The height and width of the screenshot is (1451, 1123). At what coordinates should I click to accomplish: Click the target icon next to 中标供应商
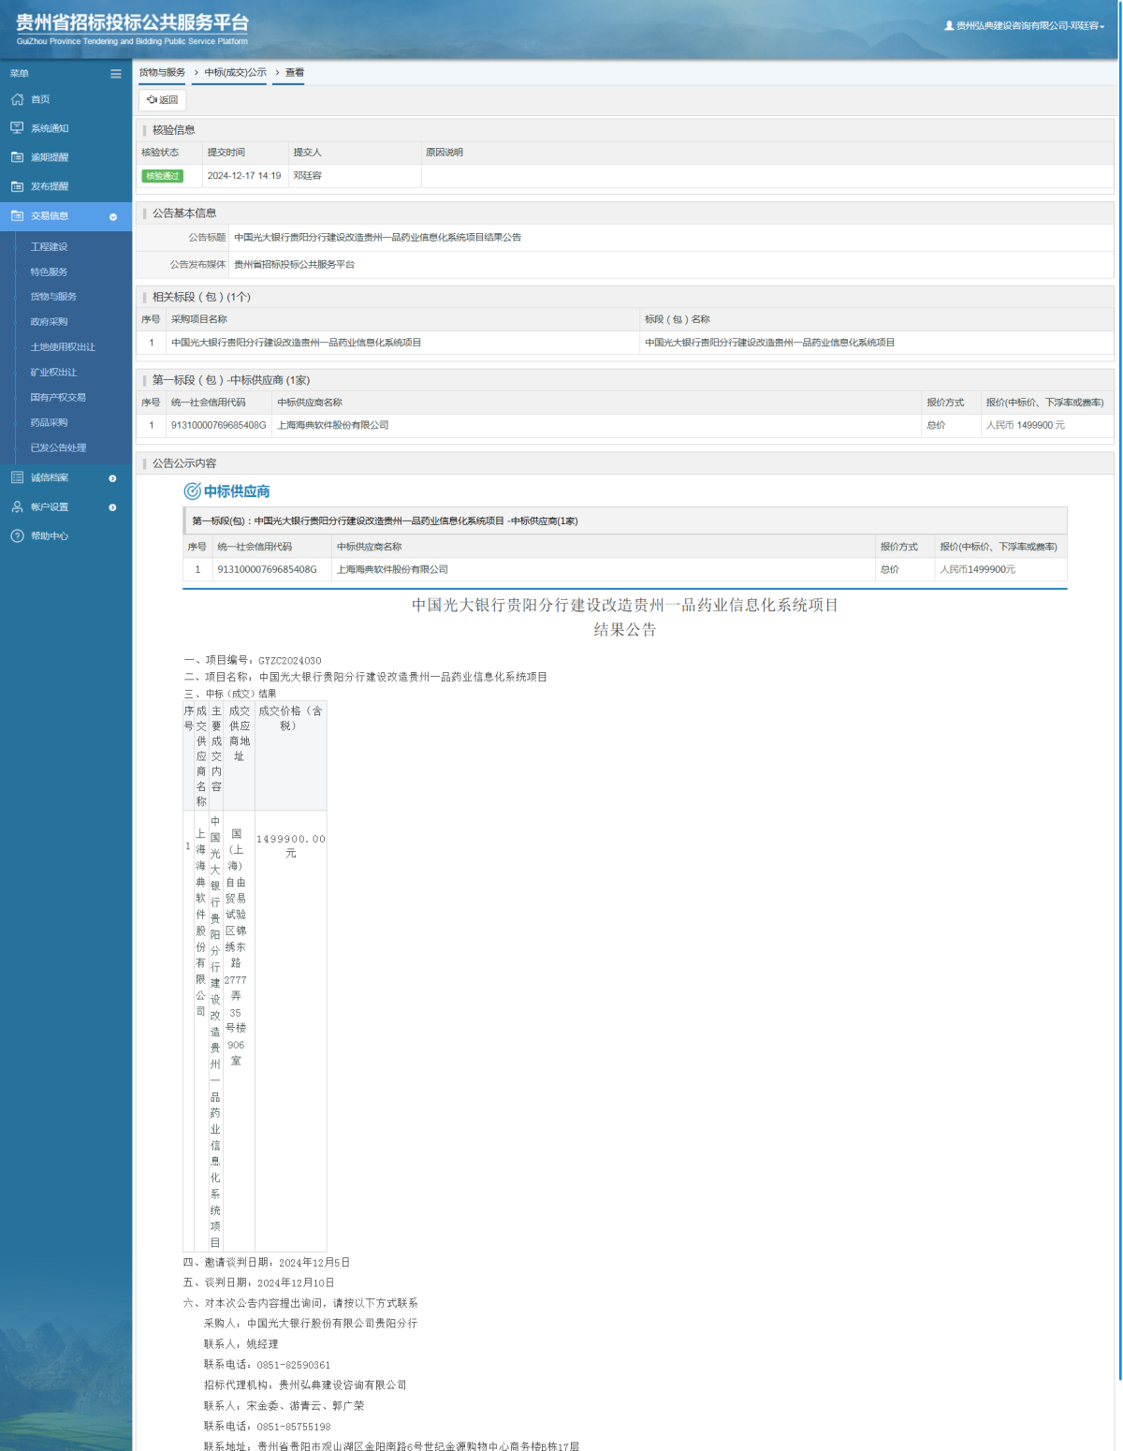click(192, 491)
